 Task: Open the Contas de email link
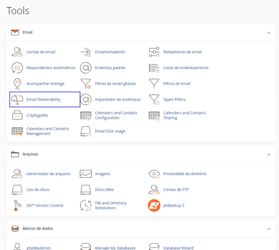coord(41,52)
